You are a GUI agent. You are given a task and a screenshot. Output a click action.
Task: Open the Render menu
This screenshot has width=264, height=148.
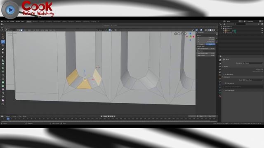[12, 21]
